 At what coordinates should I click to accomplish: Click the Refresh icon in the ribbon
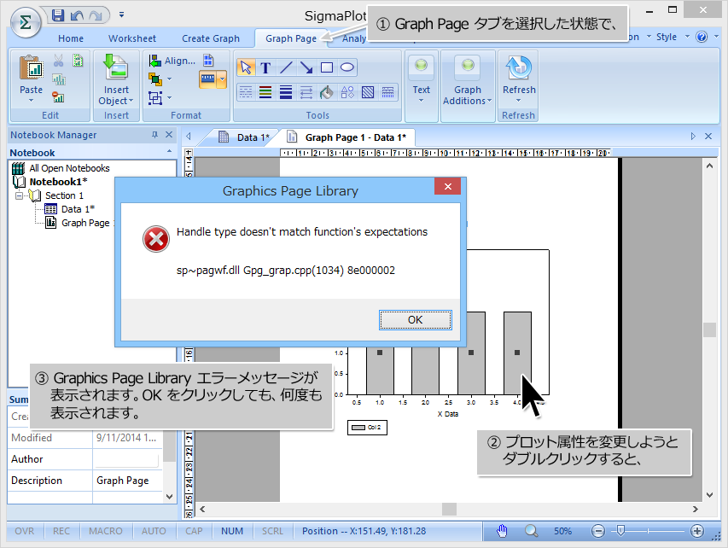tap(519, 67)
